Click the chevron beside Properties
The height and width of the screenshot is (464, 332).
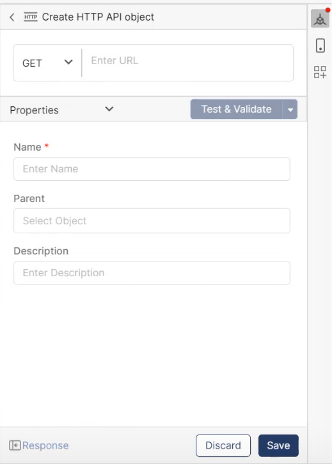click(x=109, y=109)
